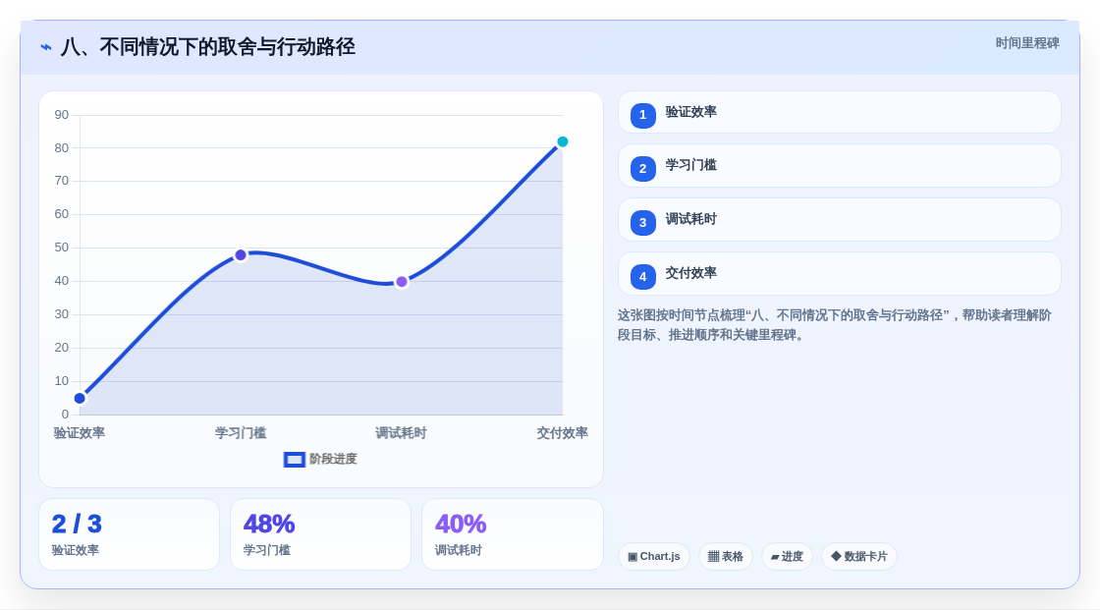Click the 阶段进度 legend label
The image size is (1100, 610).
click(x=333, y=459)
